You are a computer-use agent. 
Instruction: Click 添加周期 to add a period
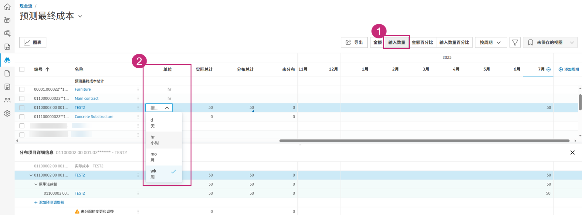click(569, 69)
